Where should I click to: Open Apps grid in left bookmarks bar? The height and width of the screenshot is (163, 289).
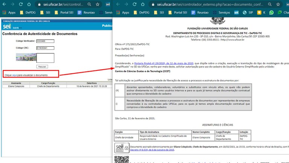[x=9, y=12]
